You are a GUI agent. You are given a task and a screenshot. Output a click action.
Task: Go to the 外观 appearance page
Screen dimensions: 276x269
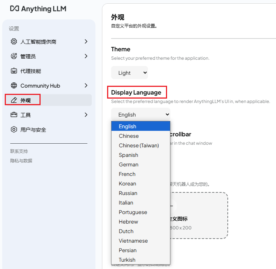pos(49,100)
